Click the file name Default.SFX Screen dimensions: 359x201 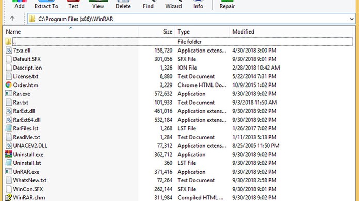coord(27,59)
